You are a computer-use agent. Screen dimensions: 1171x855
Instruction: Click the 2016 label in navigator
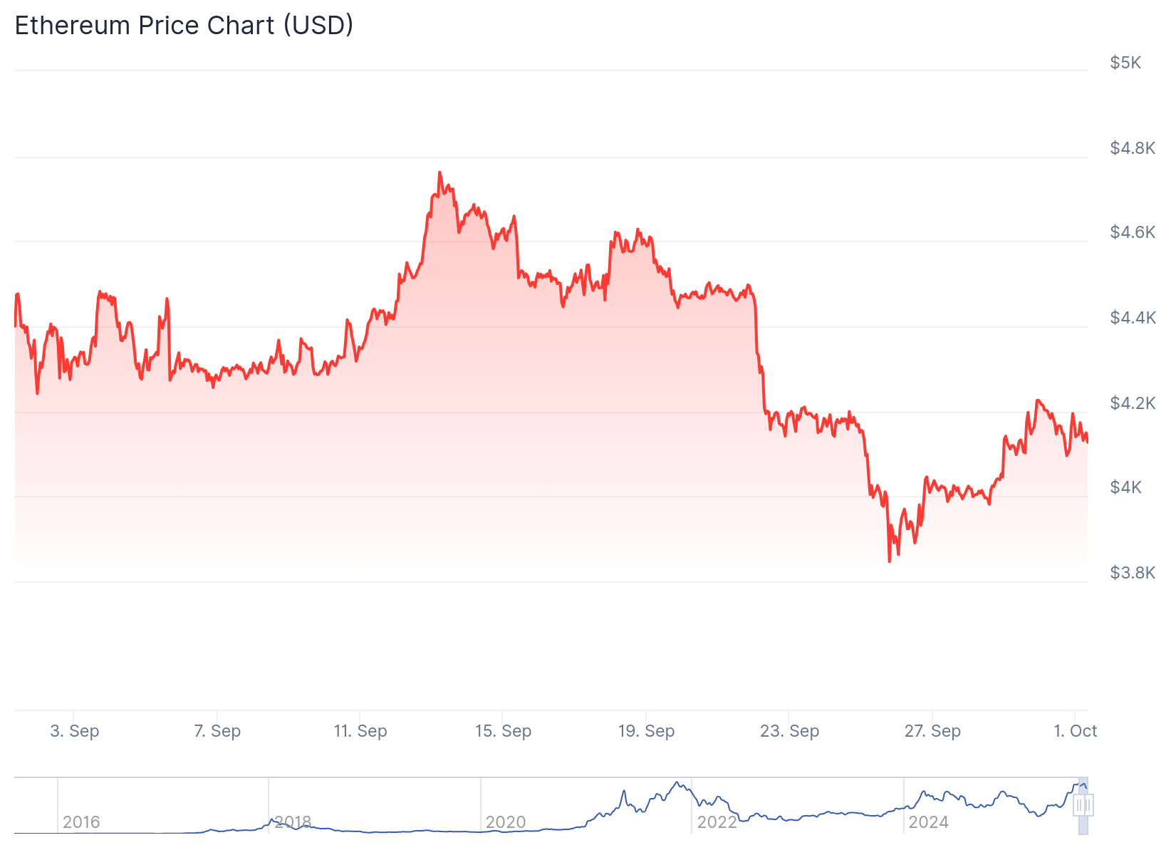[81, 822]
